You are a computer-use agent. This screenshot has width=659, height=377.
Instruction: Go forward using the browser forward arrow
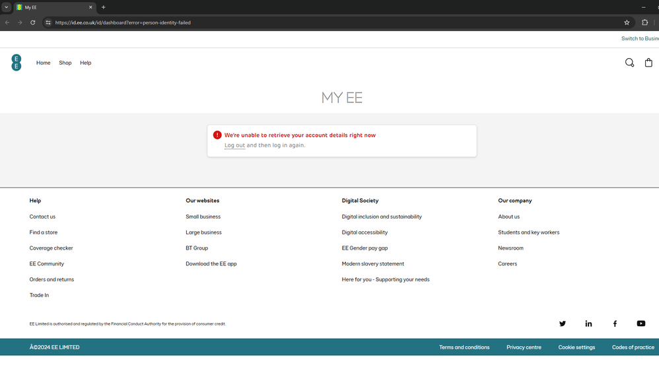20,22
